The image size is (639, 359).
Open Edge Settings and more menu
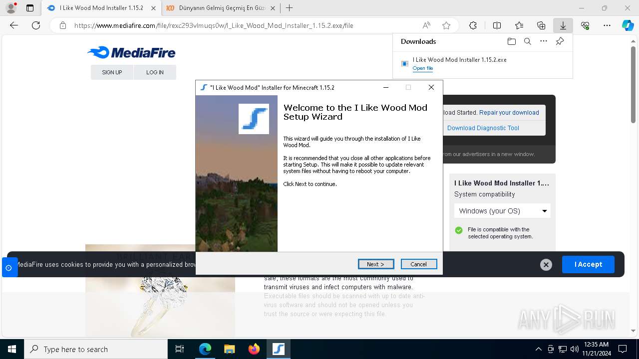[607, 25]
